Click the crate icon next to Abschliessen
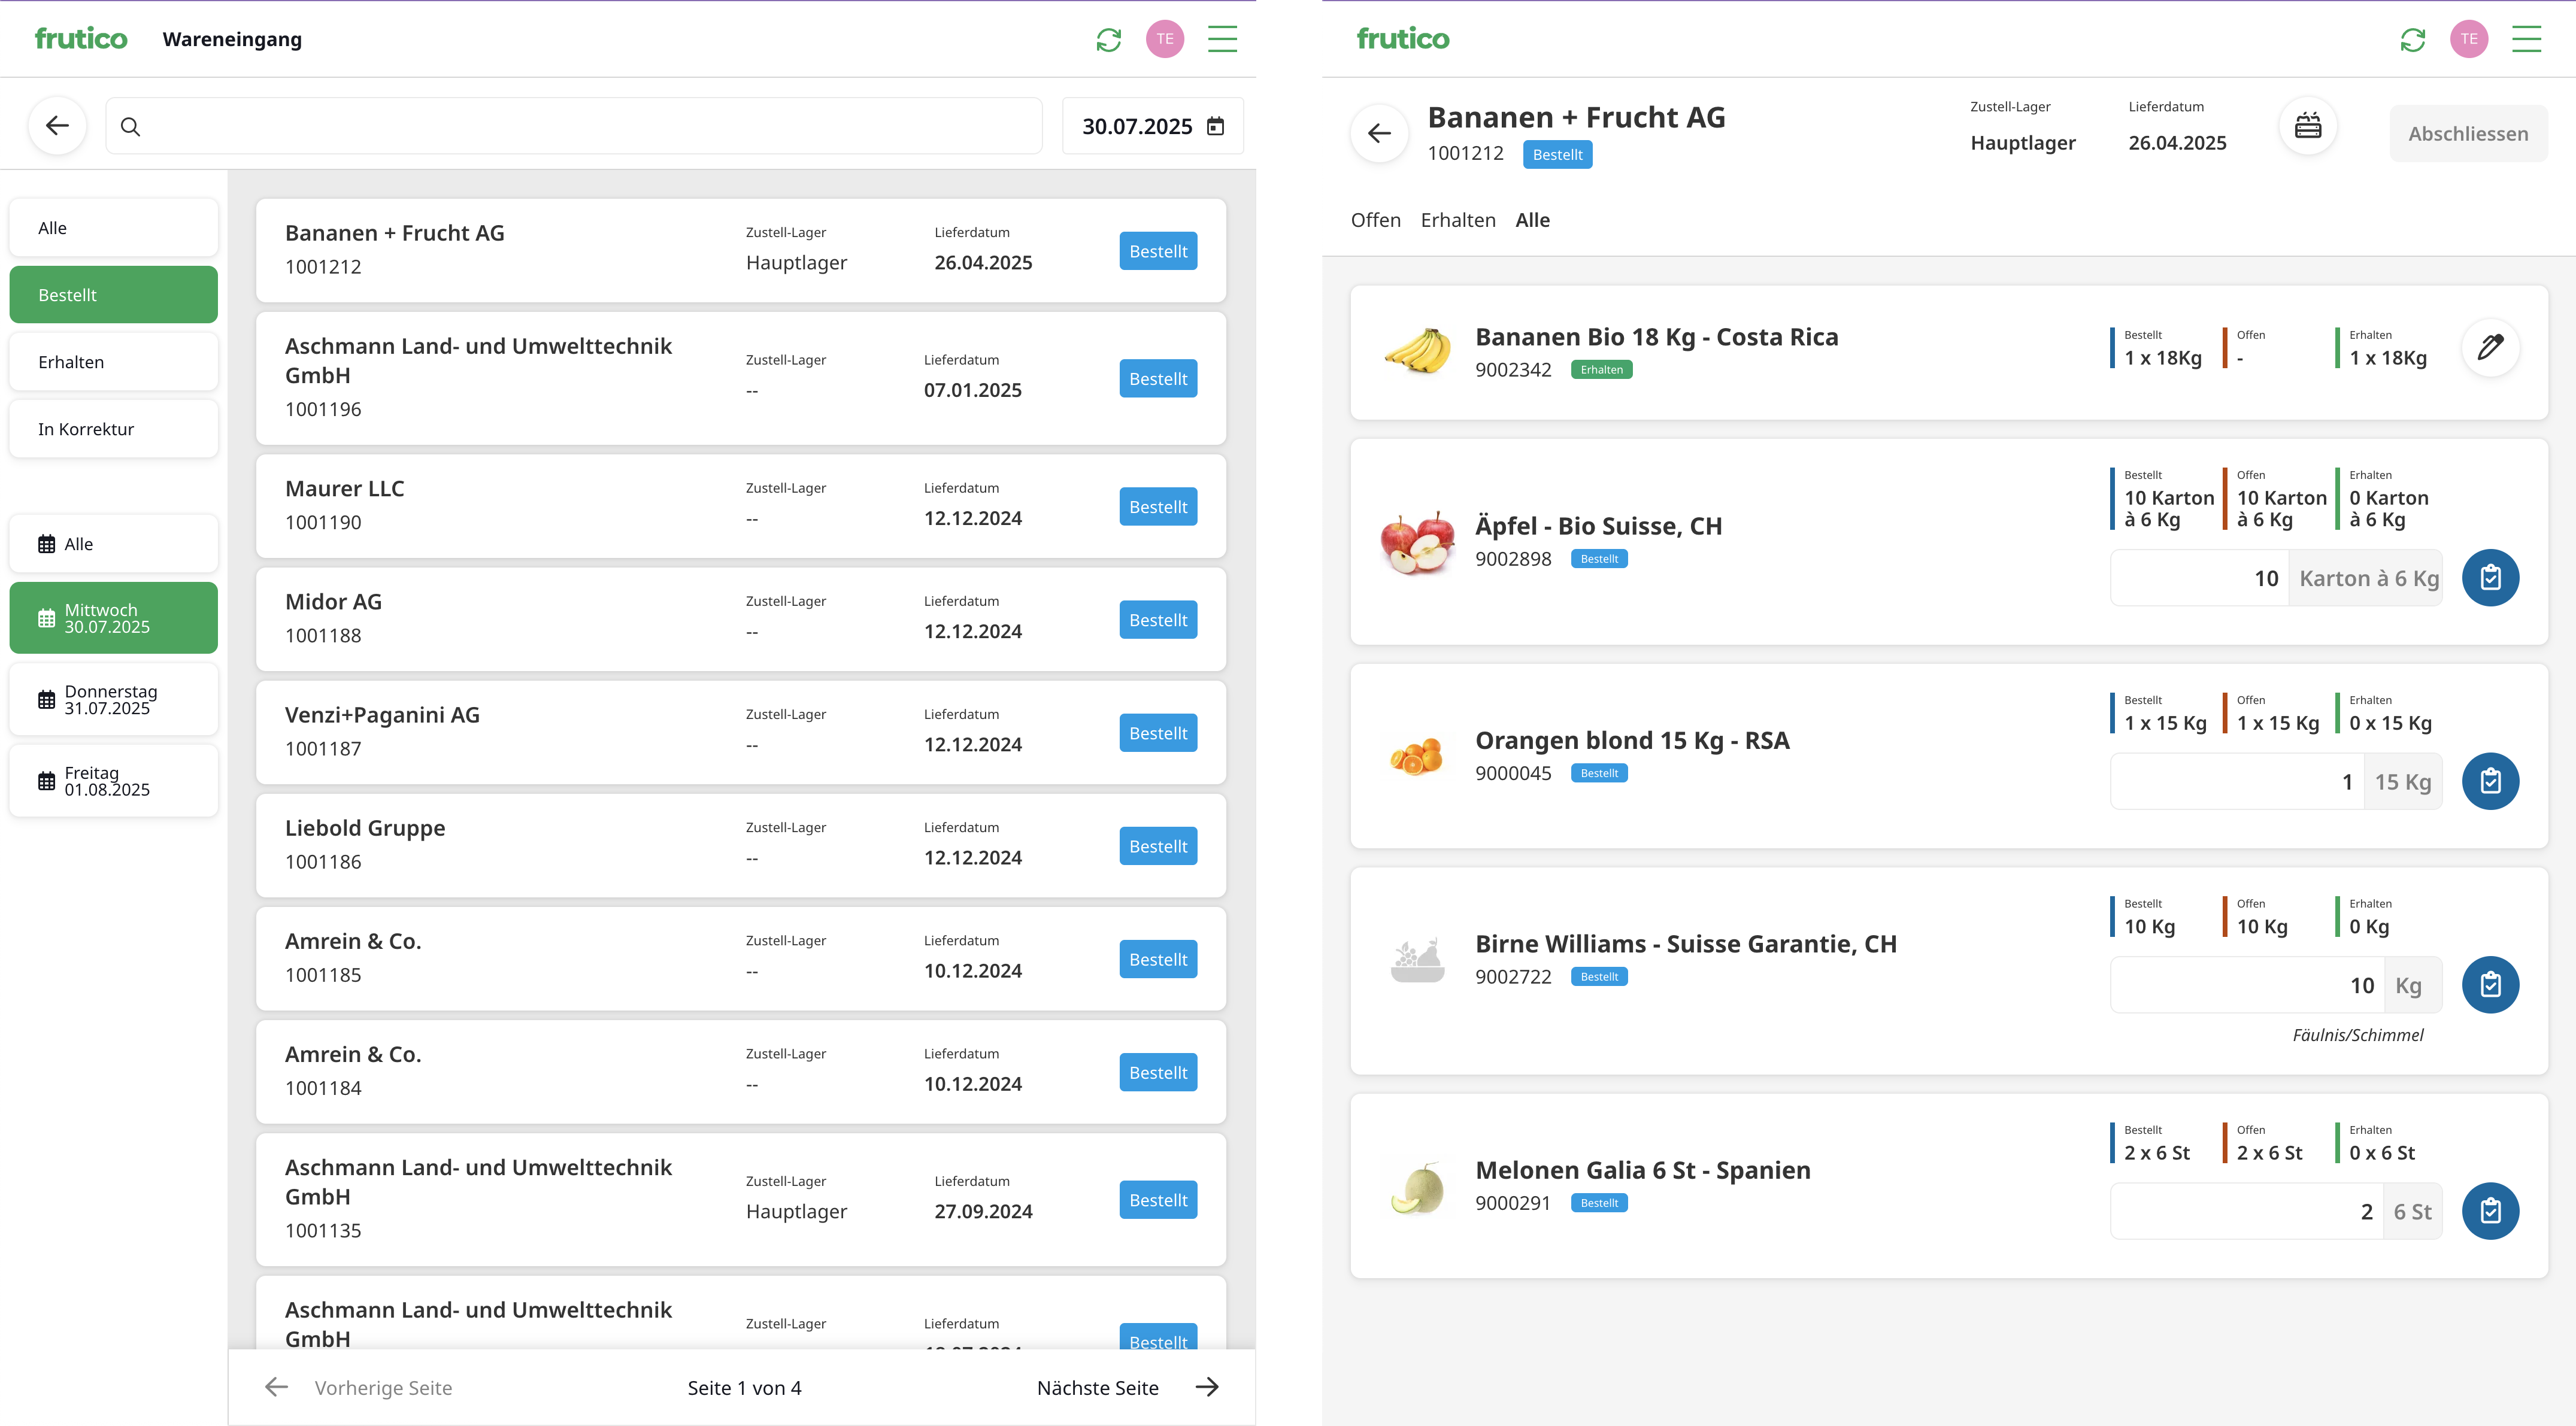The height and width of the screenshot is (1426, 2576). point(2308,126)
